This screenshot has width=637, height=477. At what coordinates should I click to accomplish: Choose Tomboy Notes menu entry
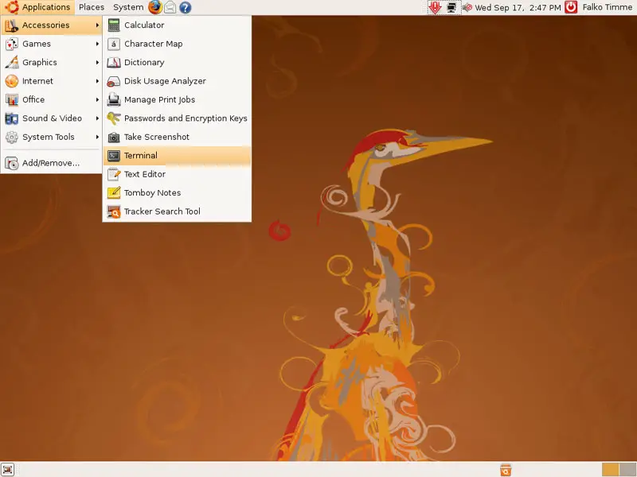coord(177,193)
